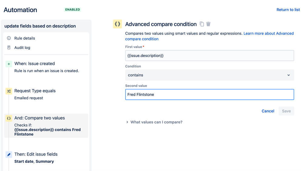Click the Request Type shuffle icon
The width and height of the screenshot is (303, 171).
coord(9,91)
